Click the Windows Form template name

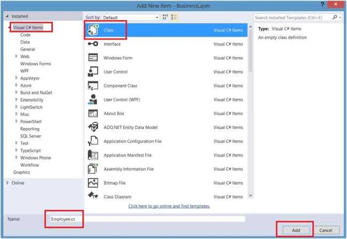118,58
